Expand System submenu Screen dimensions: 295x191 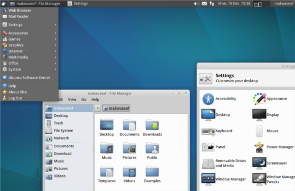point(29,69)
